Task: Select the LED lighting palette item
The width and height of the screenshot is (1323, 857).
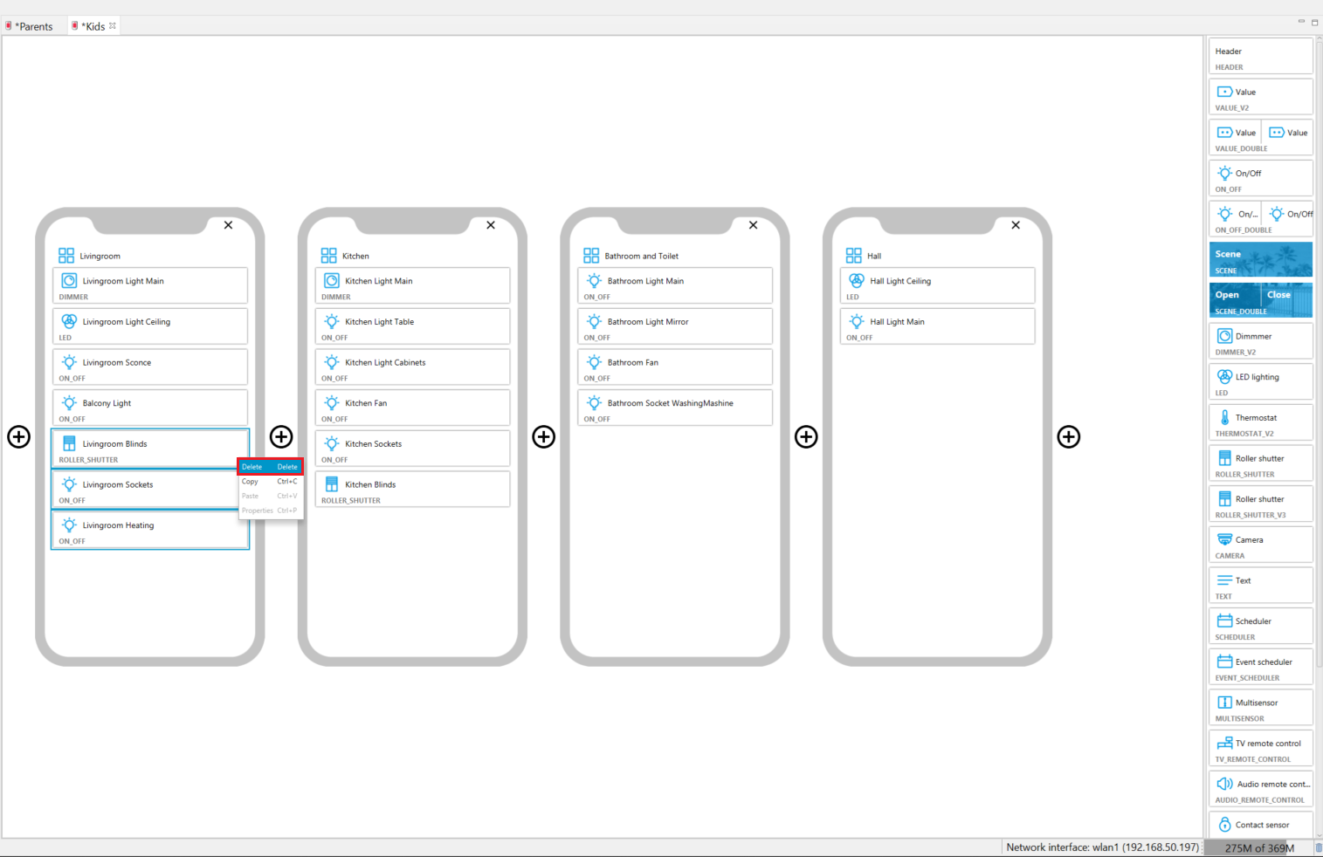Action: (1260, 381)
